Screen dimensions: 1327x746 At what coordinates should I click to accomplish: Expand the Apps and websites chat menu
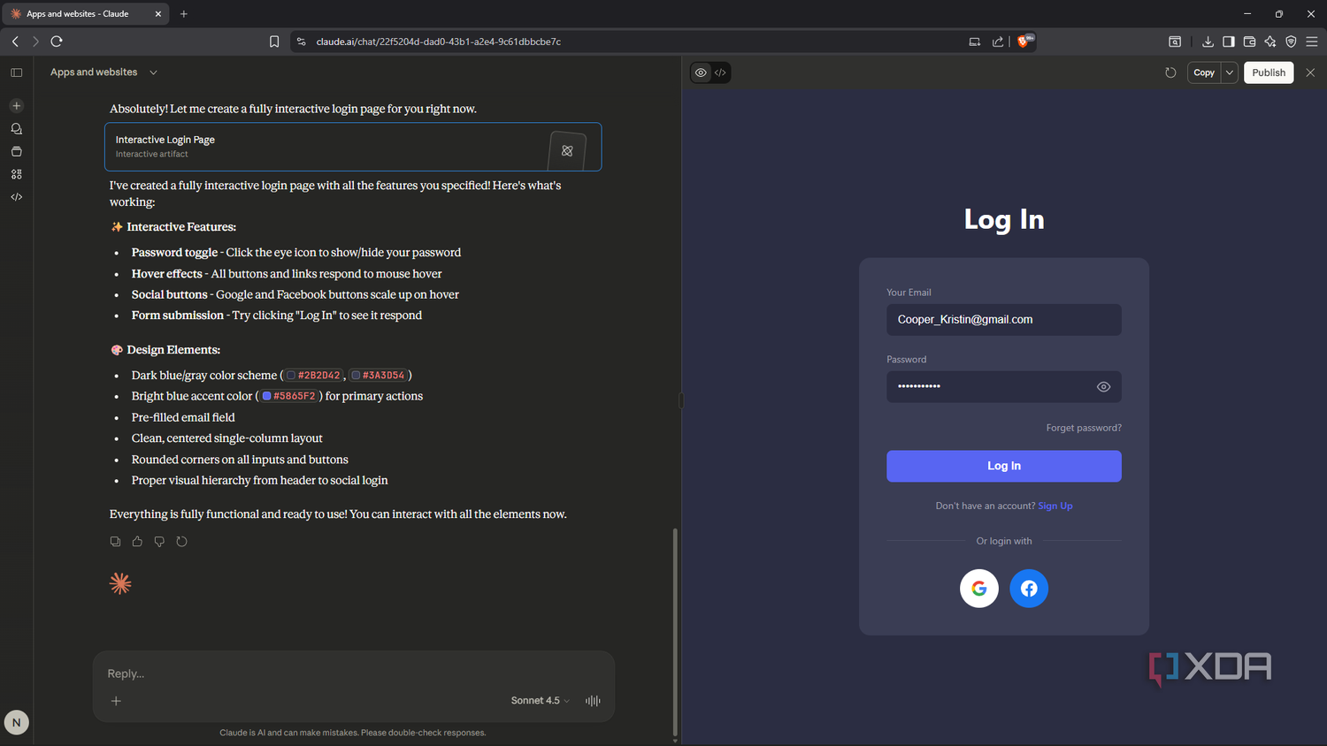153,72
